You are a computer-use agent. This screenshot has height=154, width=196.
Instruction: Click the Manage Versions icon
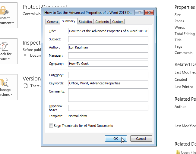click(x=5, y=83)
